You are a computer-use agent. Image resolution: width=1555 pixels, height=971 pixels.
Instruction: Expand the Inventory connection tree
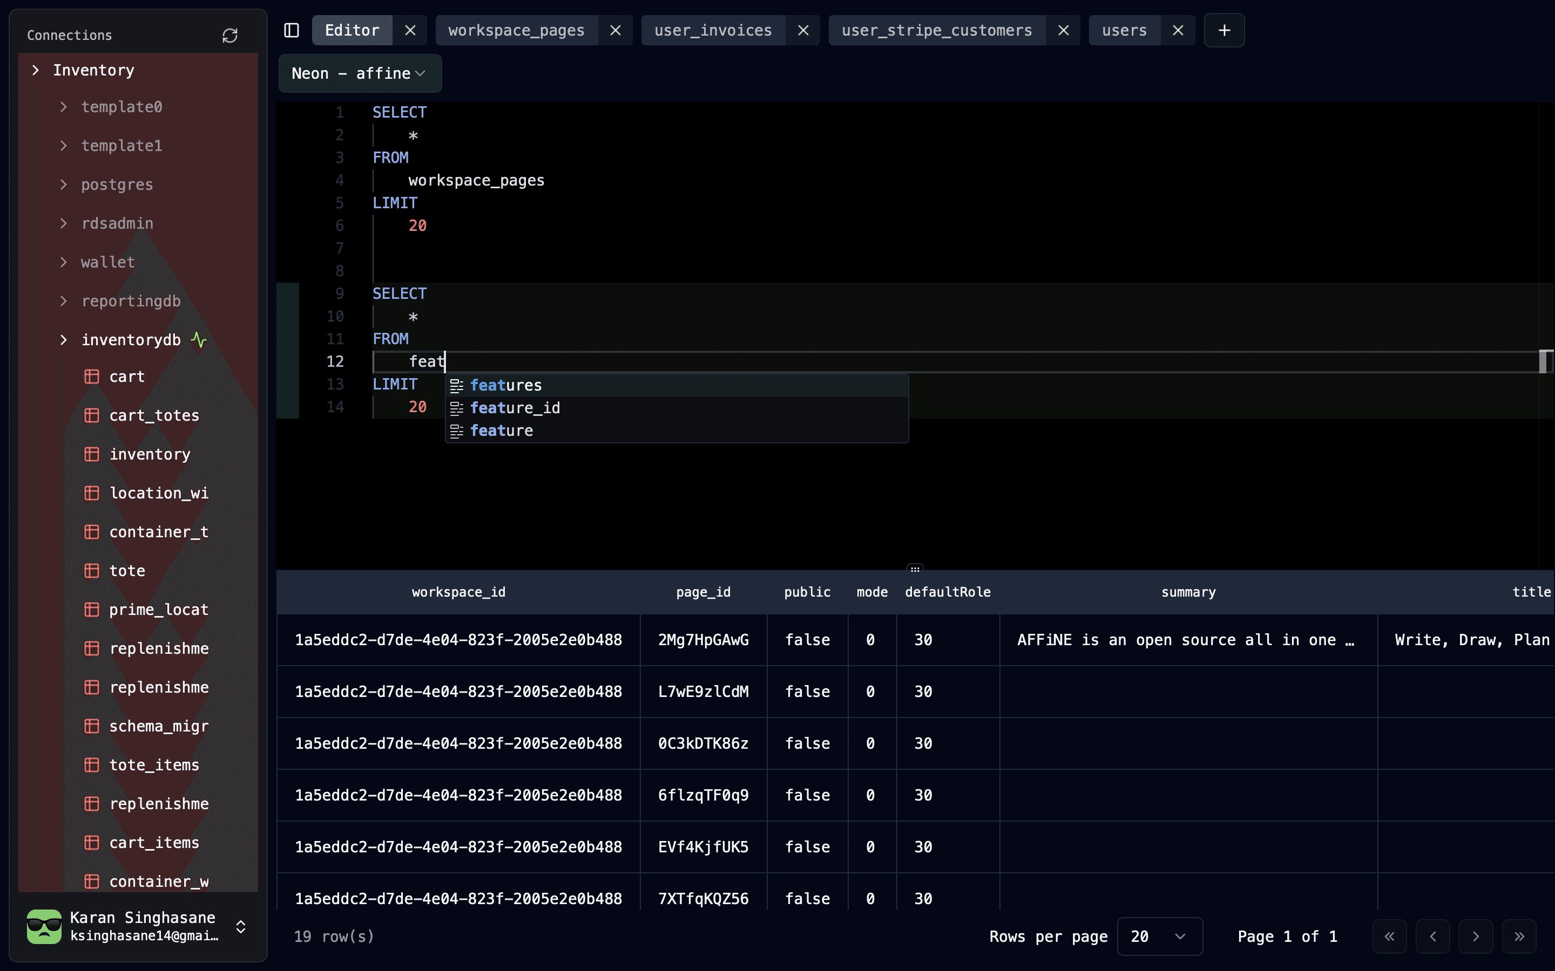point(36,70)
